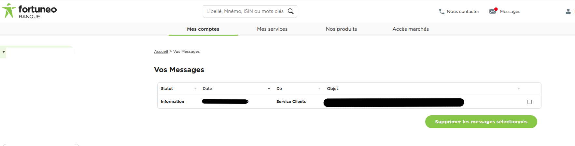Open the Mes services menu
This screenshot has height=146, width=575.
pos(272,29)
